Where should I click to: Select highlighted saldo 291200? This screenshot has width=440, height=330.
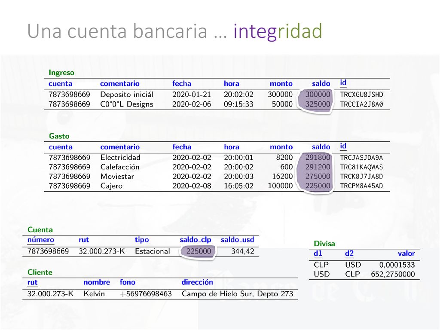click(x=318, y=167)
